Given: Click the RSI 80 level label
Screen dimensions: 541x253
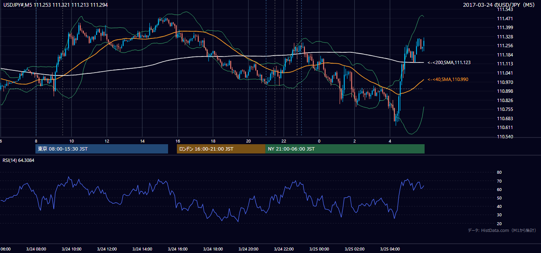Looking at the screenshot, I should pos(500,172).
